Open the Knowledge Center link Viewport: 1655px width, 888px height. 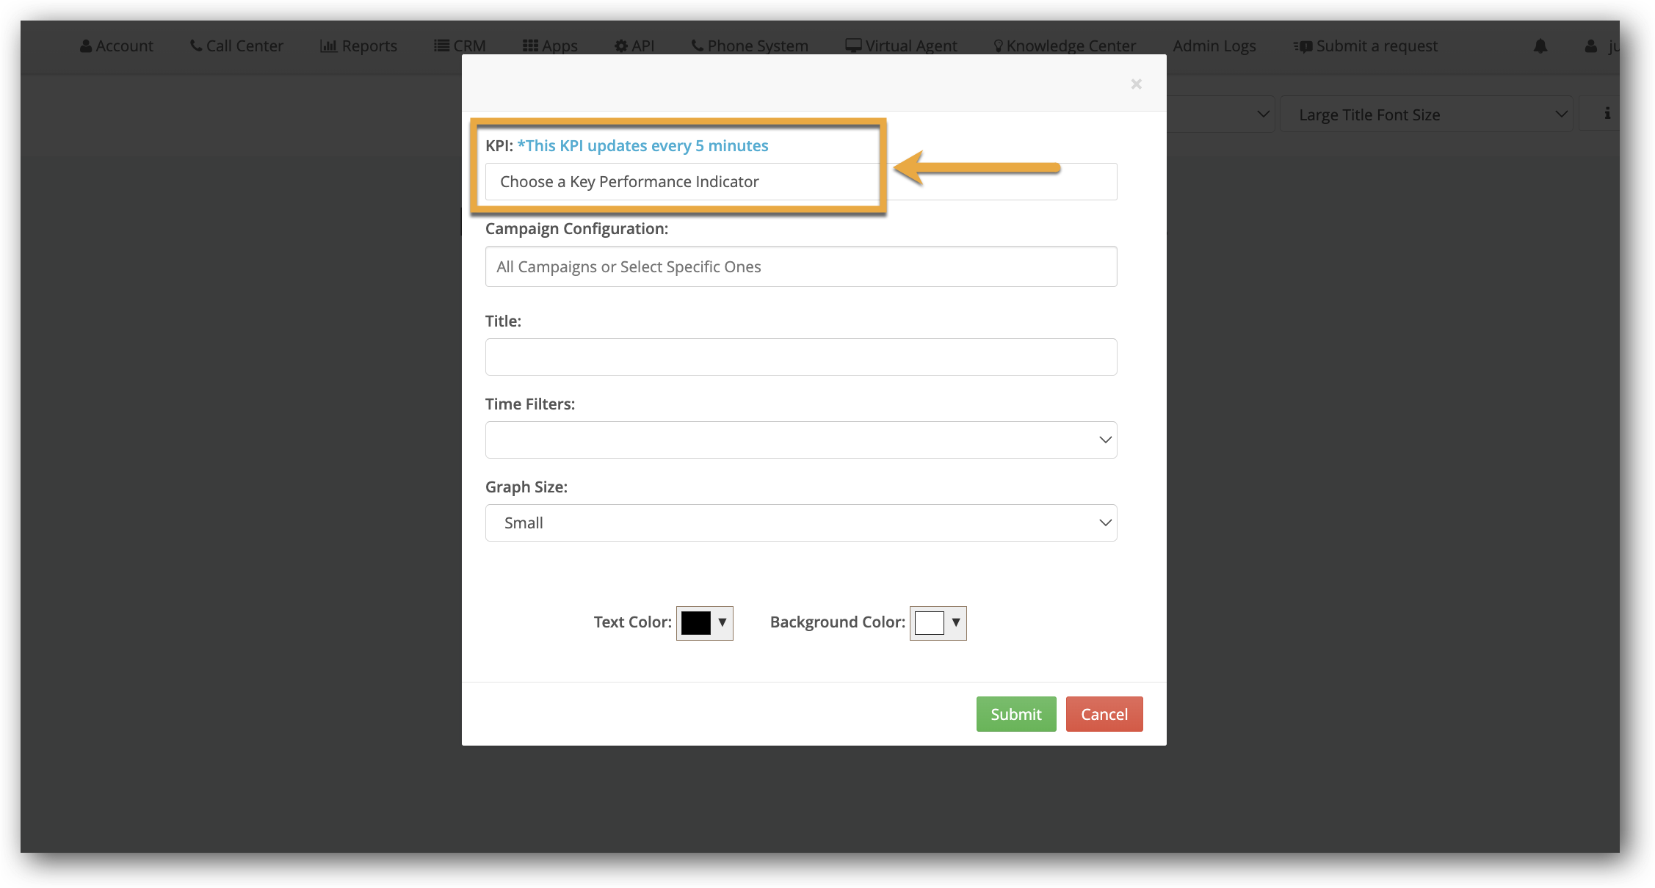(1064, 46)
